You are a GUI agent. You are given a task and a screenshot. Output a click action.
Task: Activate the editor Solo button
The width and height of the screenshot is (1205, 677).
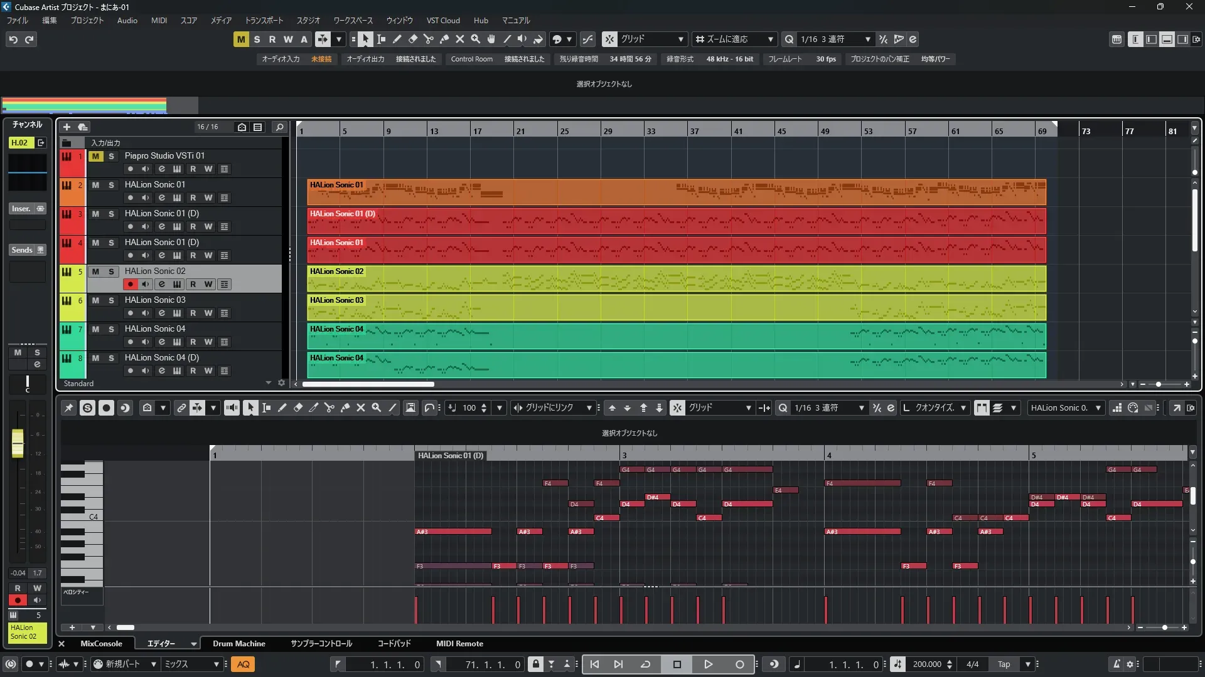click(x=87, y=408)
